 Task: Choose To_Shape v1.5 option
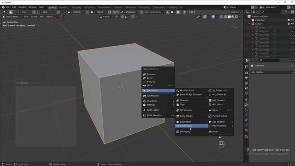pos(221,90)
